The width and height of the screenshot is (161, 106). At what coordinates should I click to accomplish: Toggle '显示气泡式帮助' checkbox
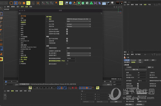[67, 39]
